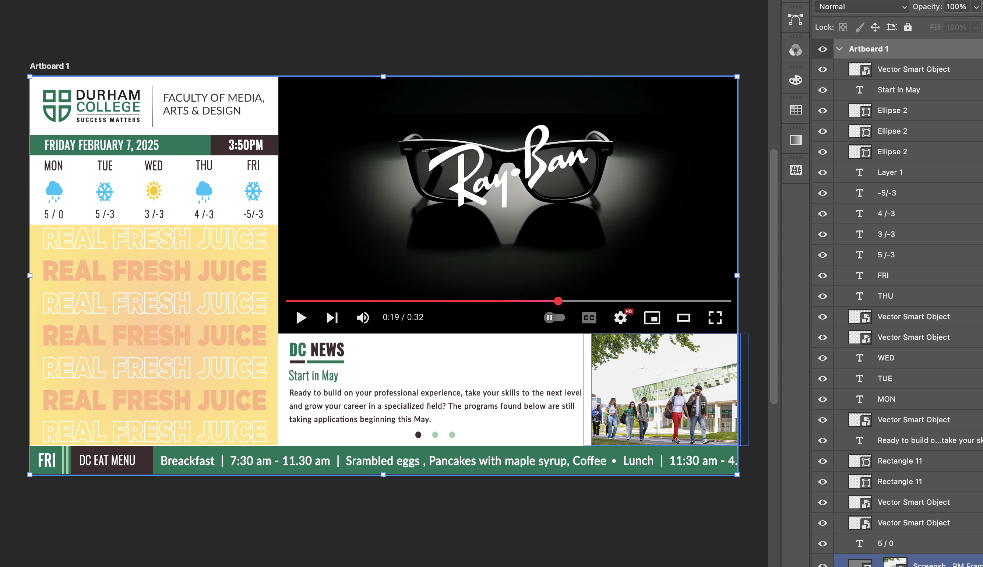Open the Patterns panel icon
The image size is (983, 567).
[x=795, y=170]
